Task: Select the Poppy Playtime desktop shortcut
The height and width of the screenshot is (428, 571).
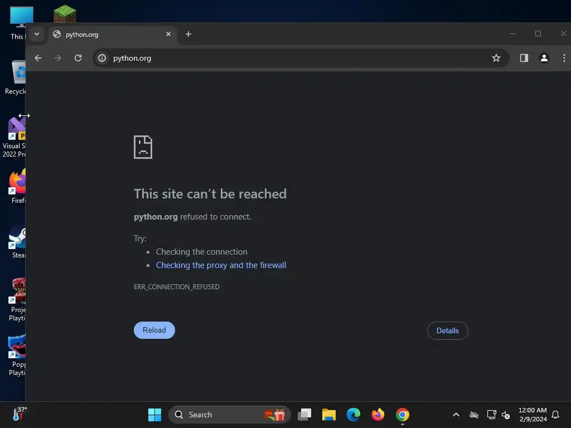Action: 17,355
